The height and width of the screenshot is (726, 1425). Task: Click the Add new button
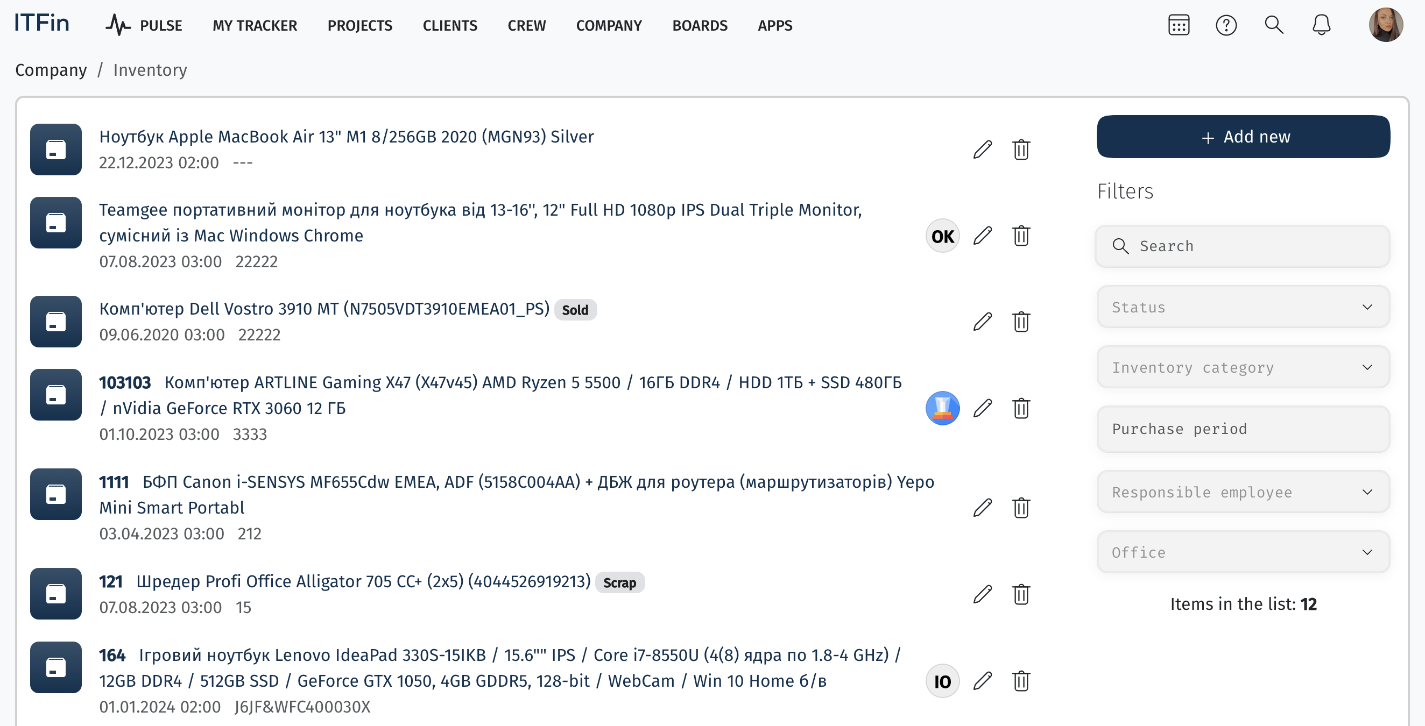pyautogui.click(x=1243, y=137)
